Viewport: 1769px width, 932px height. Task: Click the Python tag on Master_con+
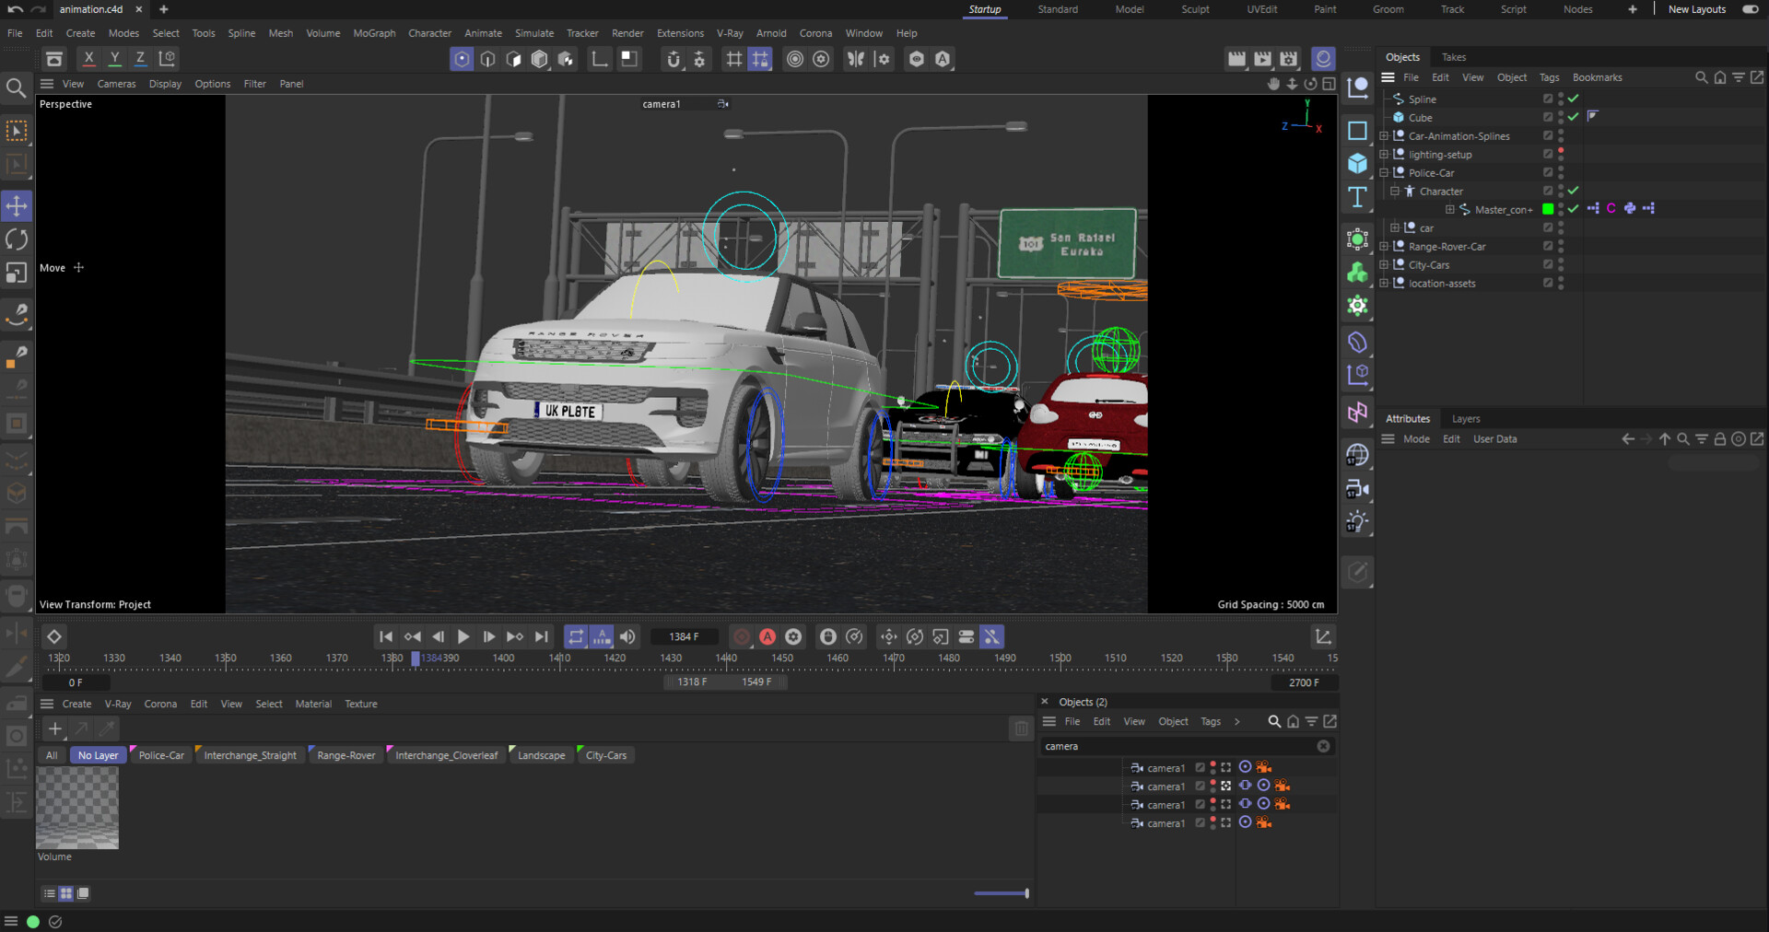[1630, 209]
